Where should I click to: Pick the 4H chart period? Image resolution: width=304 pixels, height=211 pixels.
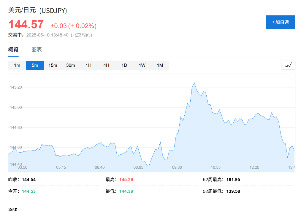[106, 65]
